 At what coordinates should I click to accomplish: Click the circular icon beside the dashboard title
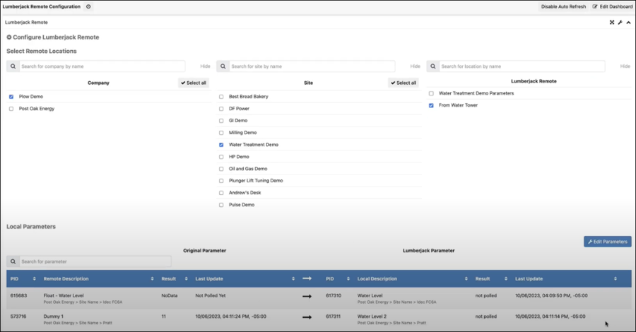(x=88, y=6)
